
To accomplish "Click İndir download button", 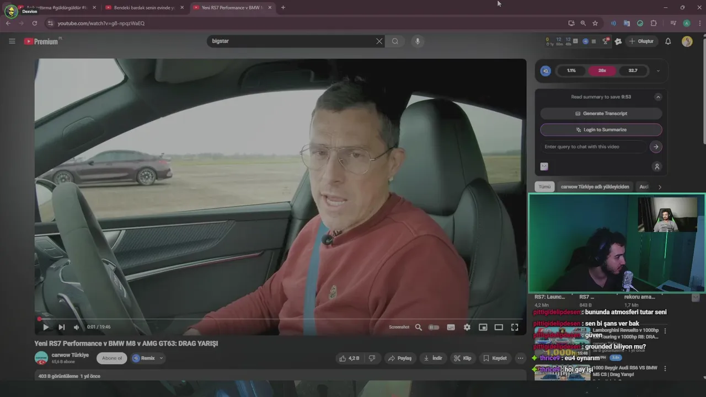I will coord(432,358).
